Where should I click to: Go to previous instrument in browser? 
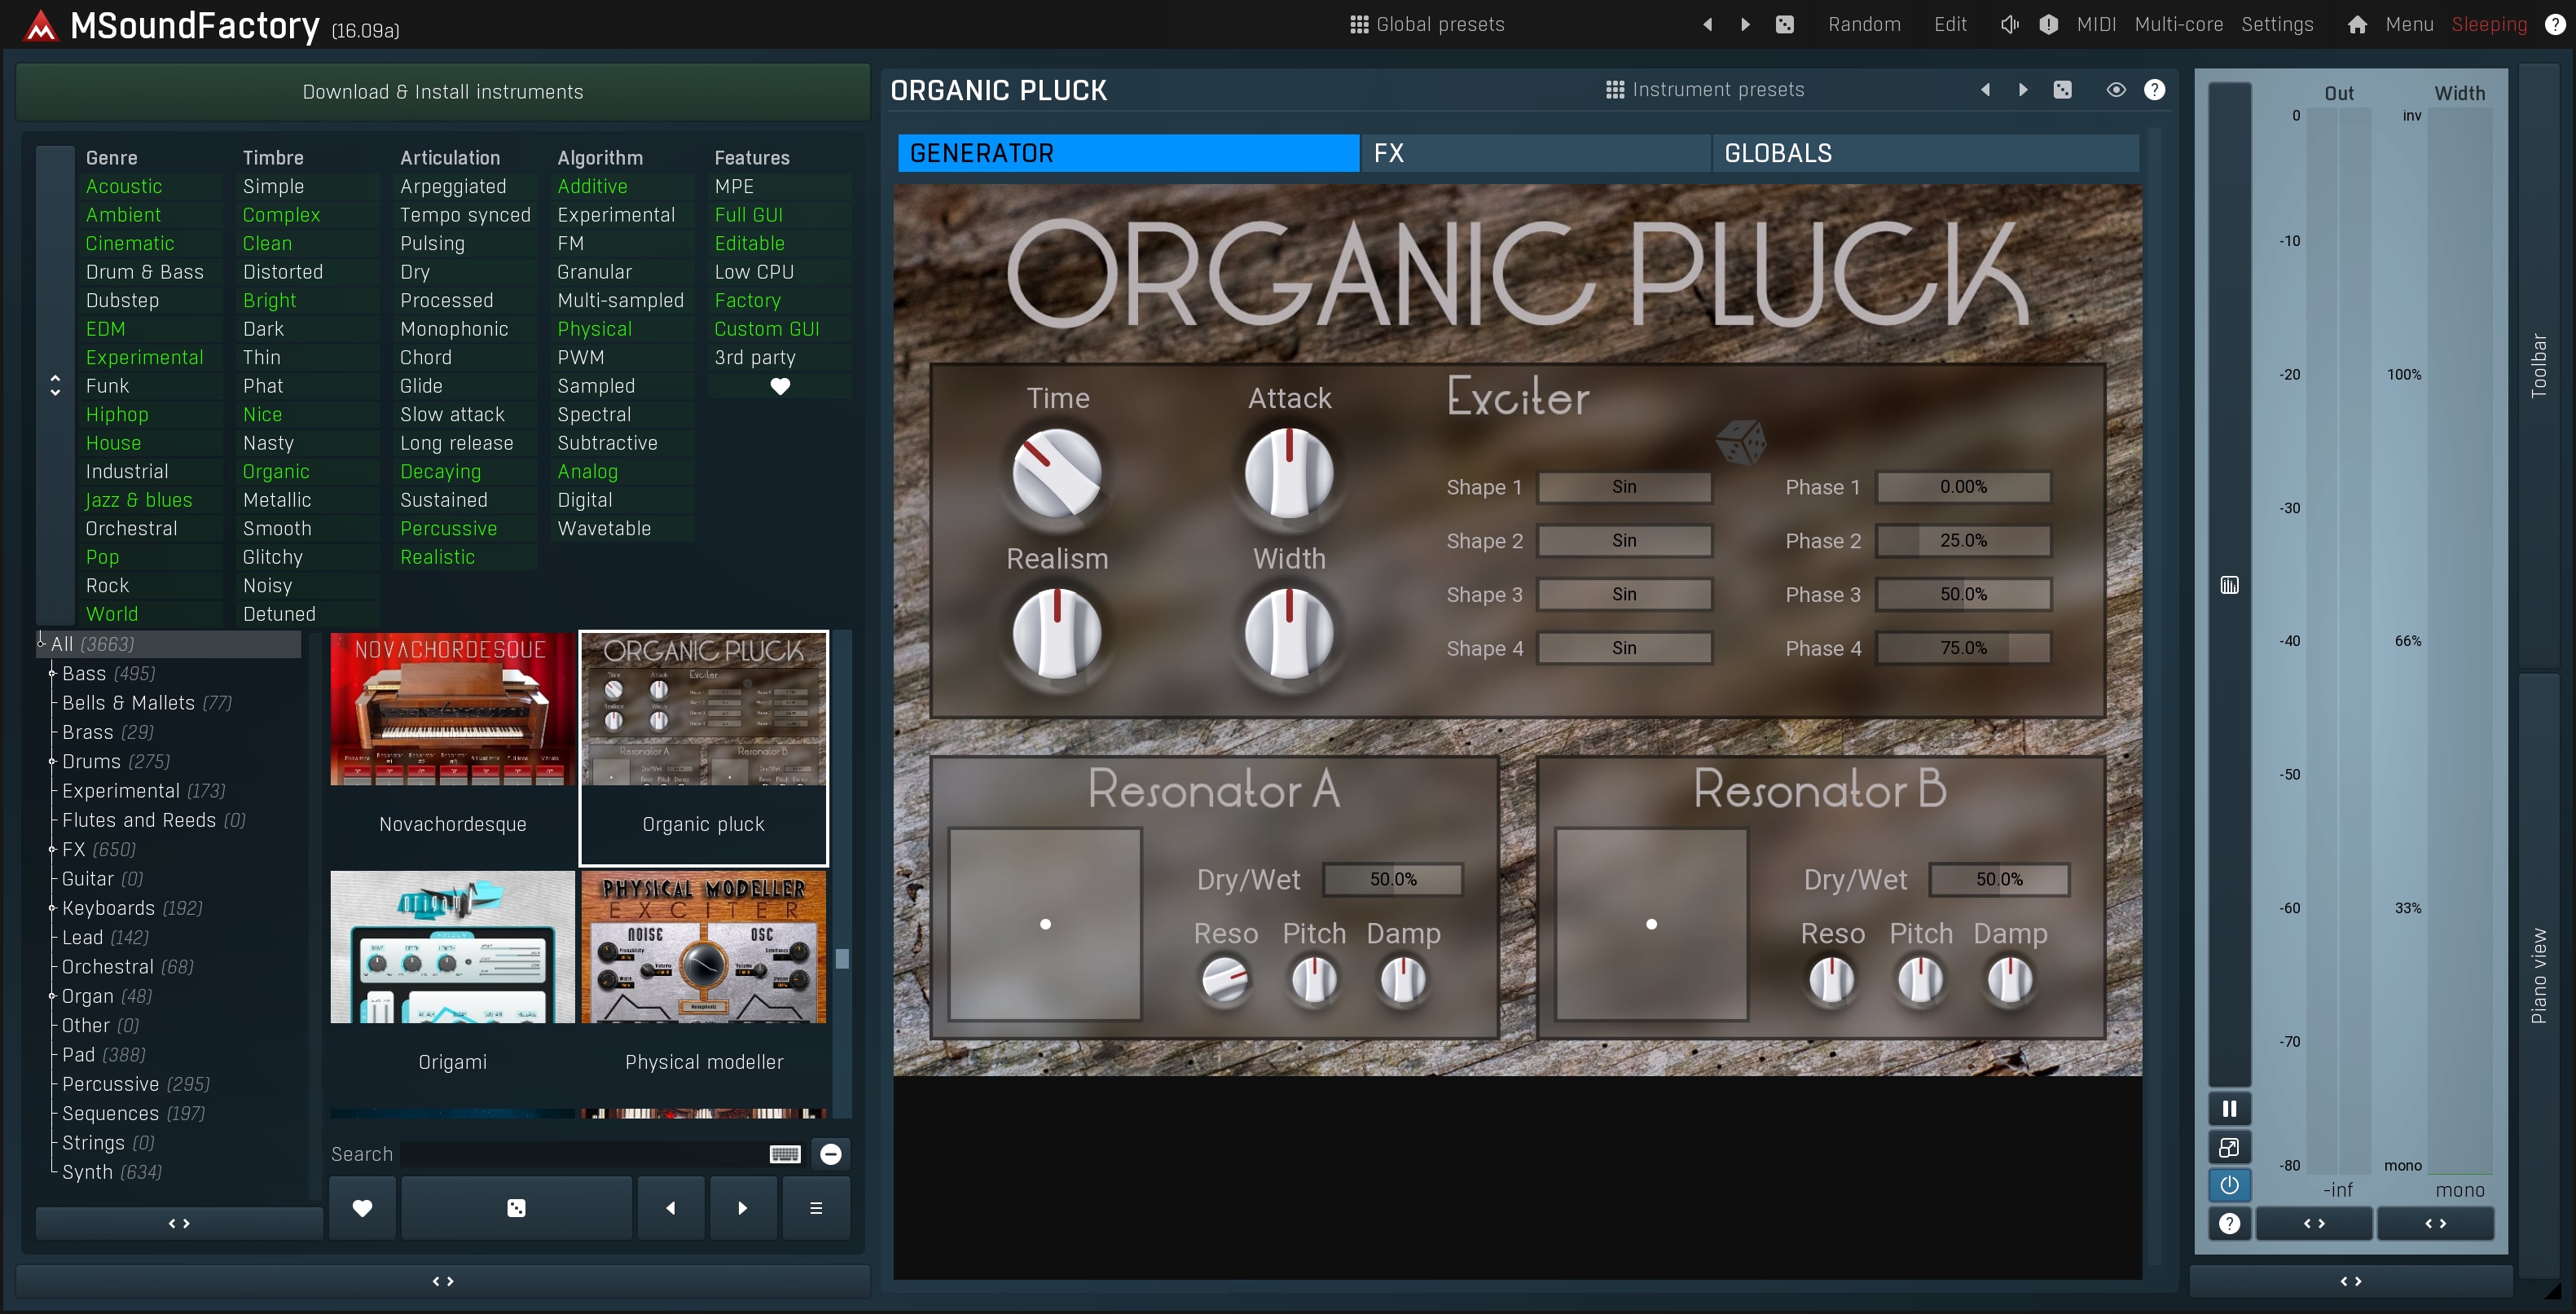(670, 1208)
